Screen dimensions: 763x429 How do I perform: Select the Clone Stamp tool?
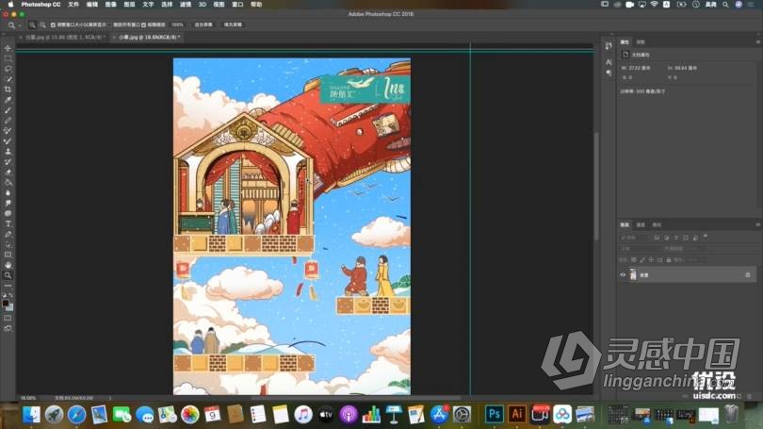8,152
